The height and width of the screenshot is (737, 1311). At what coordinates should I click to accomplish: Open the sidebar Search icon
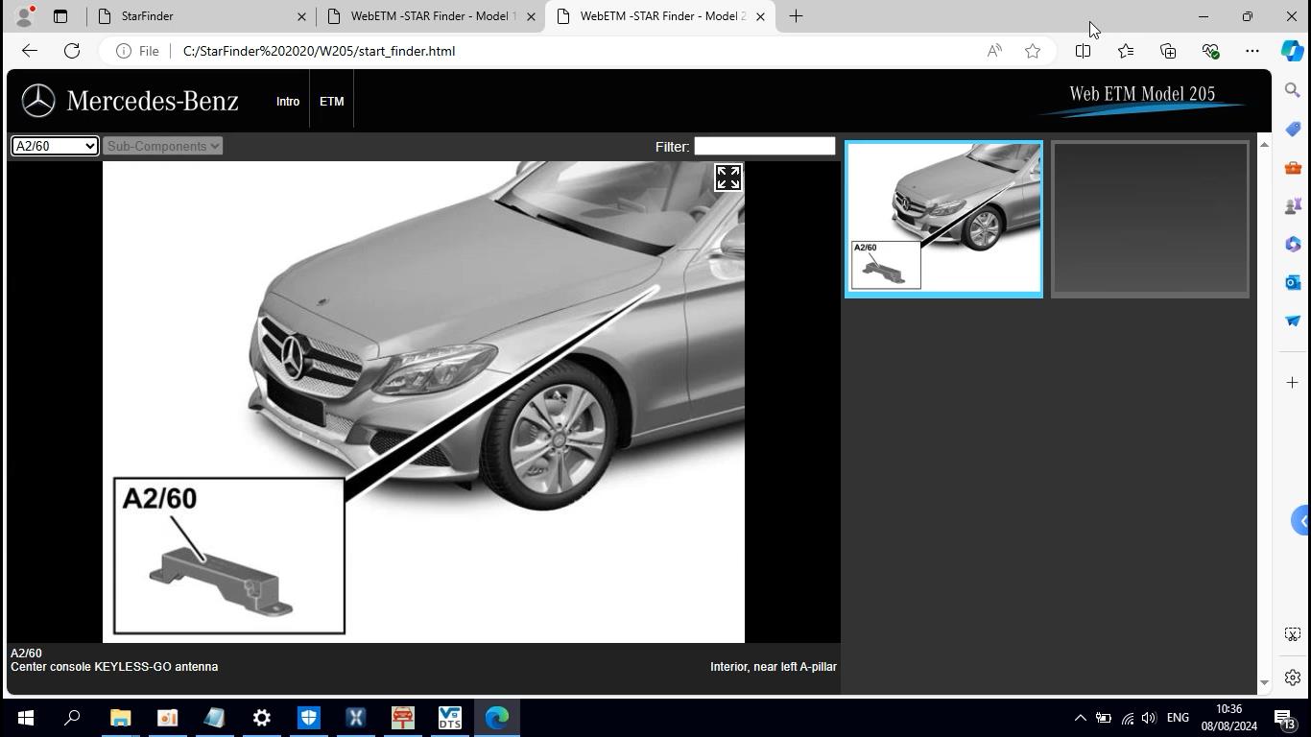click(x=1293, y=90)
